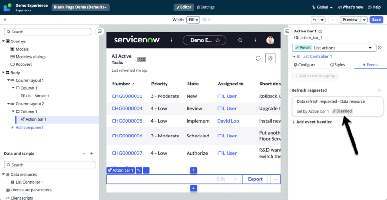Open the Preview options dropdown arrow
This screenshot has width=387, height=200.
[x=364, y=20]
